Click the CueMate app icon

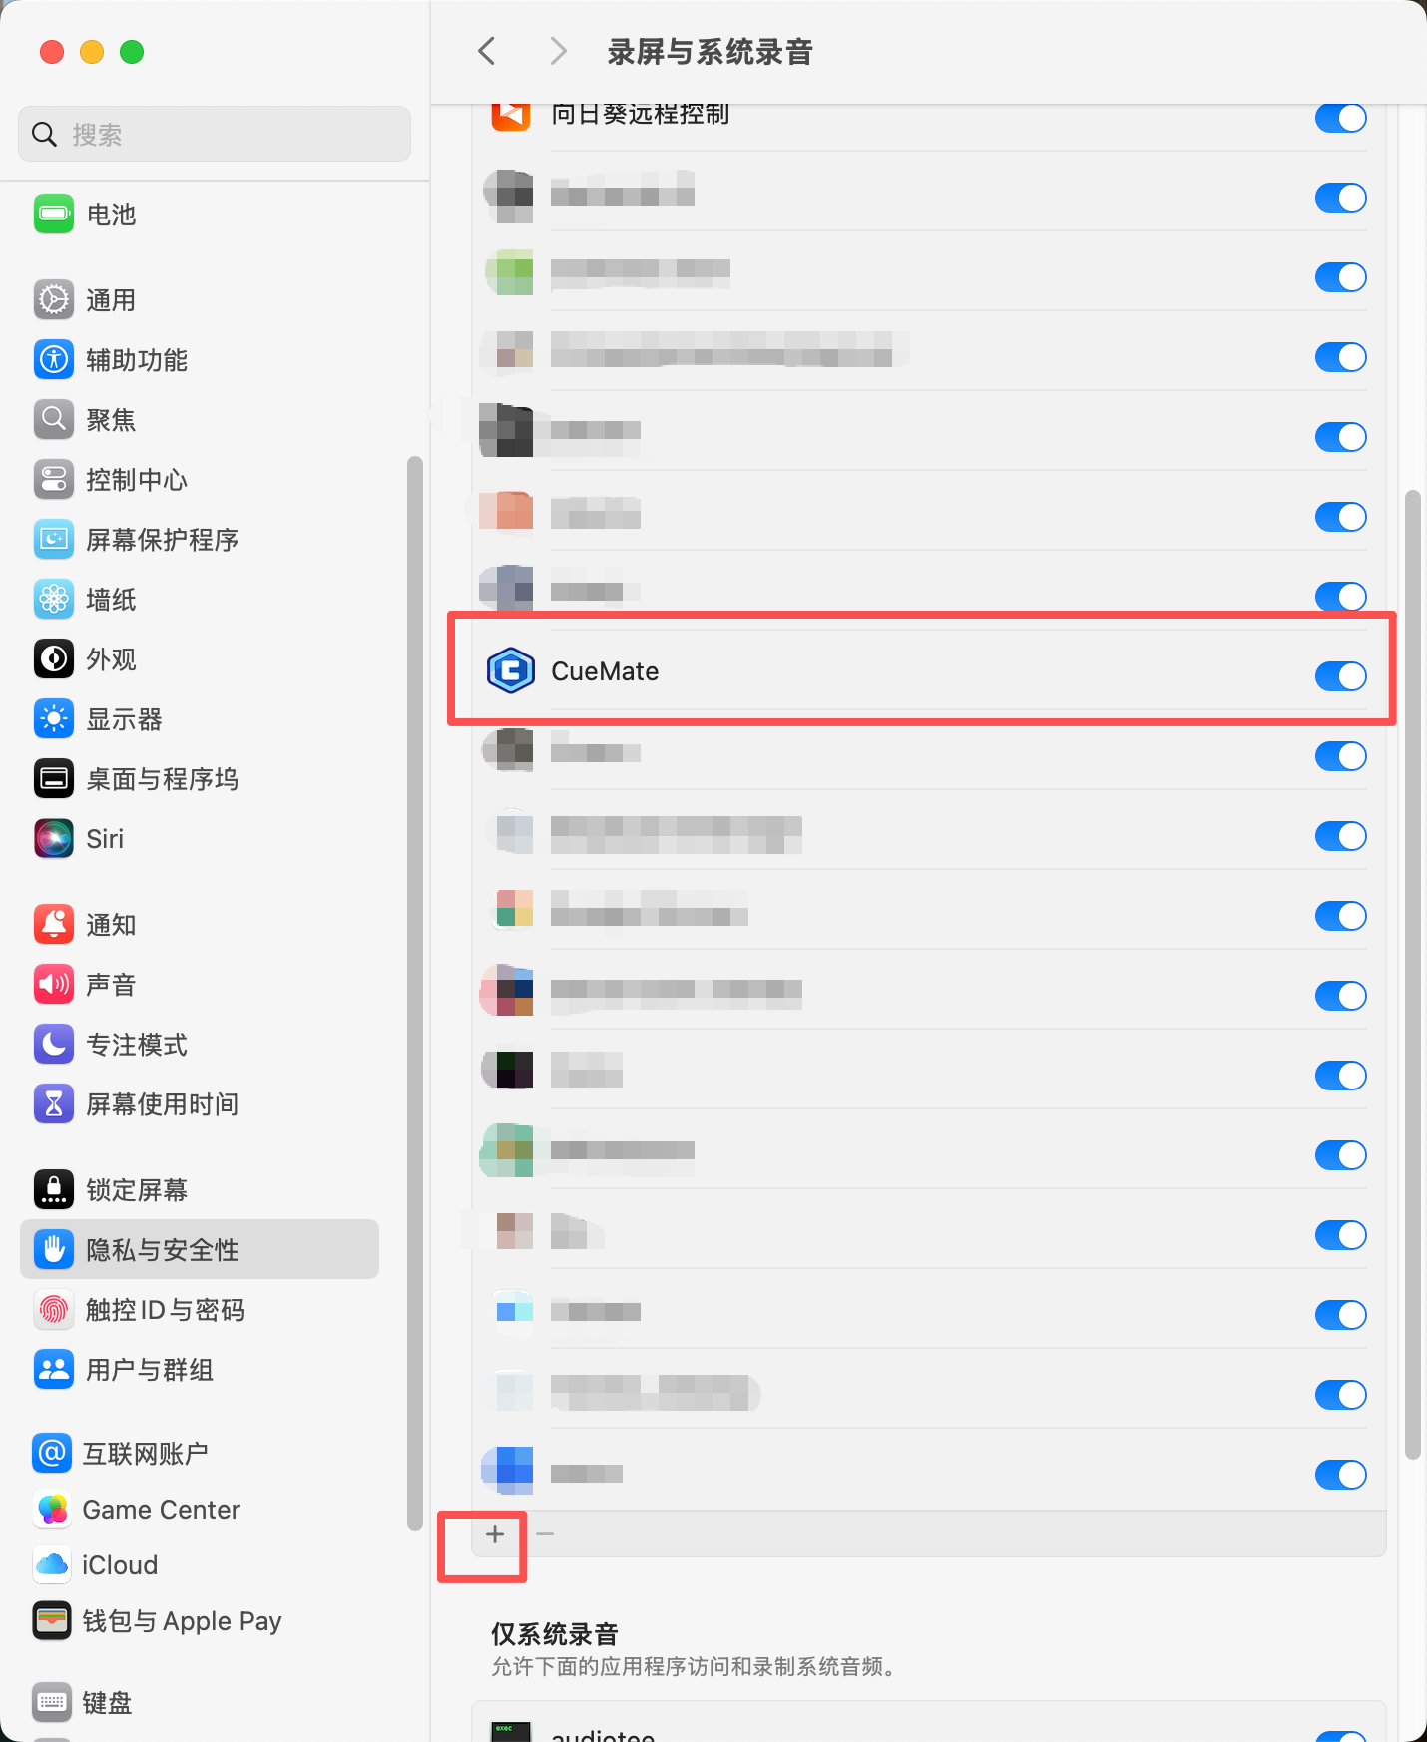pyautogui.click(x=510, y=671)
